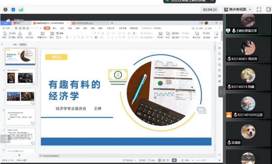Open the meeting info icon
Image resolution: width=272 pixels, height=164 pixels.
(5, 10)
